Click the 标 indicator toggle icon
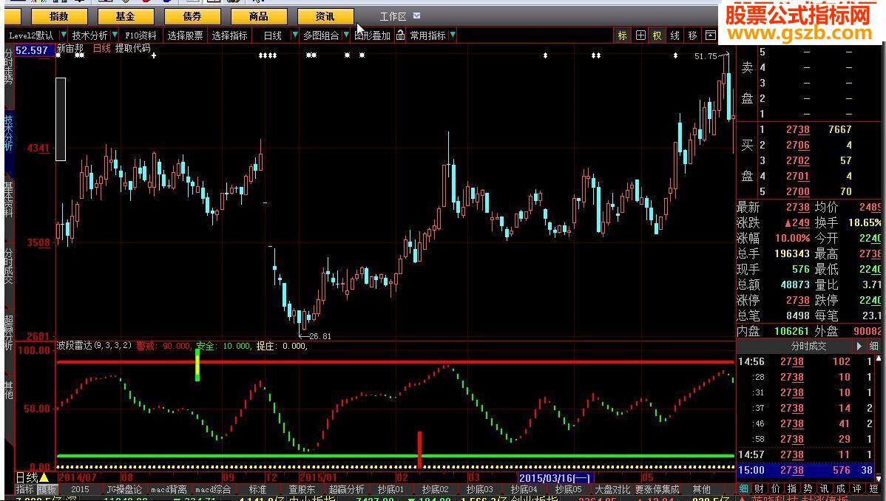This screenshot has height=501, width=886. tap(622, 35)
